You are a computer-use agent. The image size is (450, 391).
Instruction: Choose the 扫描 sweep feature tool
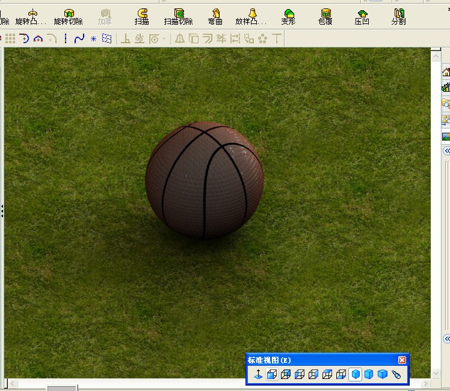click(142, 17)
